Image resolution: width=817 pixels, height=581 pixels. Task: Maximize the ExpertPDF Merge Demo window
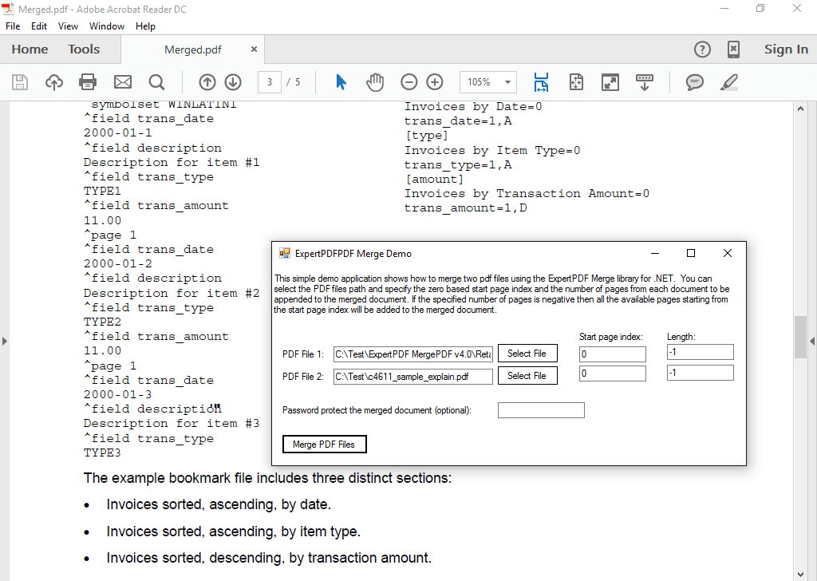coord(691,253)
